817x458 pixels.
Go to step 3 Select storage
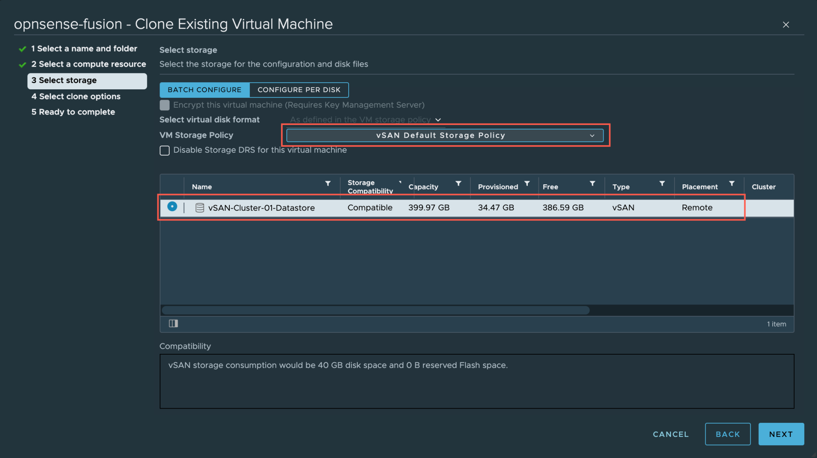pyautogui.click(x=87, y=81)
